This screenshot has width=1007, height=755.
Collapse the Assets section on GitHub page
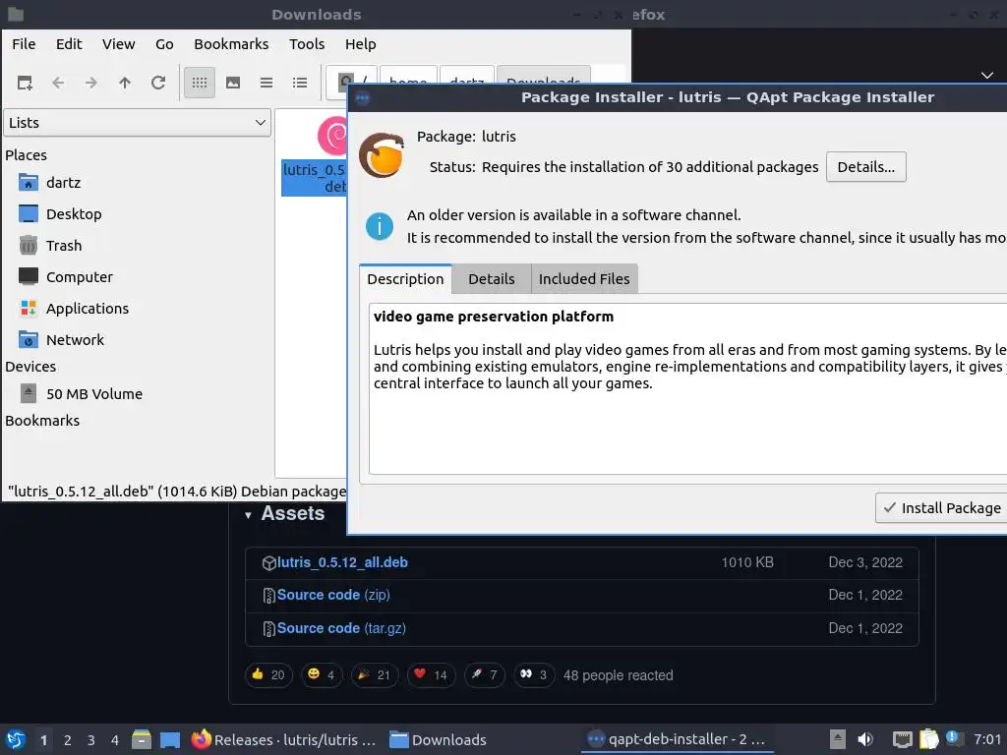248,515
